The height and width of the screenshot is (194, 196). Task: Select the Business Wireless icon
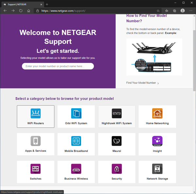point(76,169)
